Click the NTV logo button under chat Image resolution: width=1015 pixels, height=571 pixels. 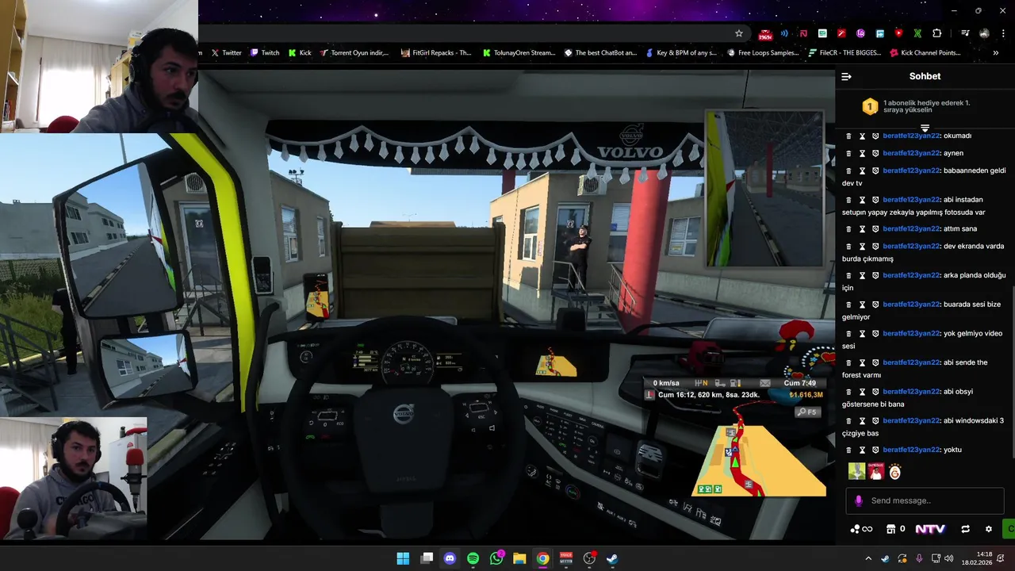930,529
